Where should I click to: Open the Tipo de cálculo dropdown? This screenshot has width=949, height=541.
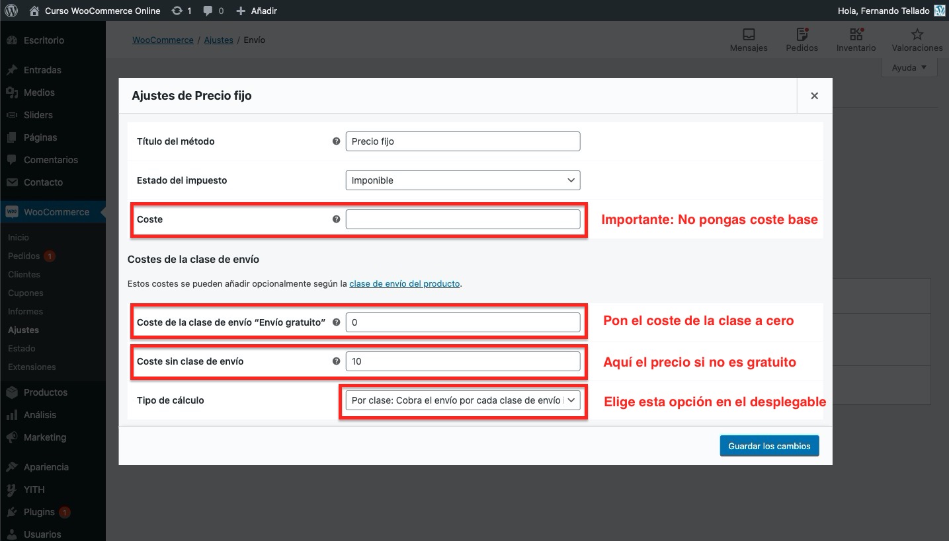pyautogui.click(x=462, y=400)
